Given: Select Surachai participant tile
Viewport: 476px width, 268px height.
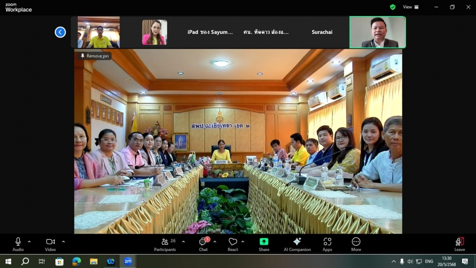Looking at the screenshot, I should click(x=322, y=32).
